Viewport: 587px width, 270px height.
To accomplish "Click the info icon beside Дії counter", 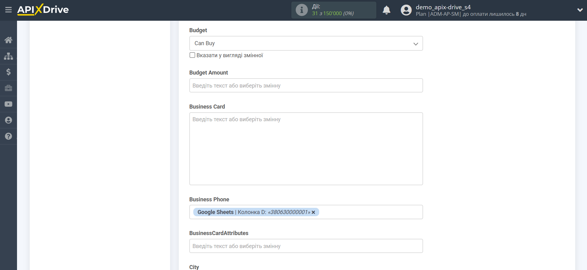I will (x=302, y=10).
